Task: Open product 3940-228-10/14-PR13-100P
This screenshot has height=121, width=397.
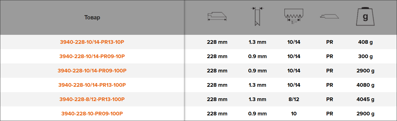Action: click(x=92, y=85)
